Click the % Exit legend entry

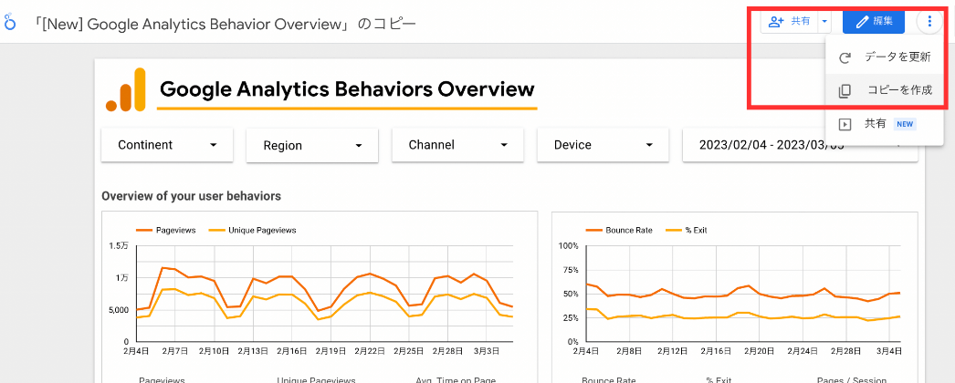point(686,231)
